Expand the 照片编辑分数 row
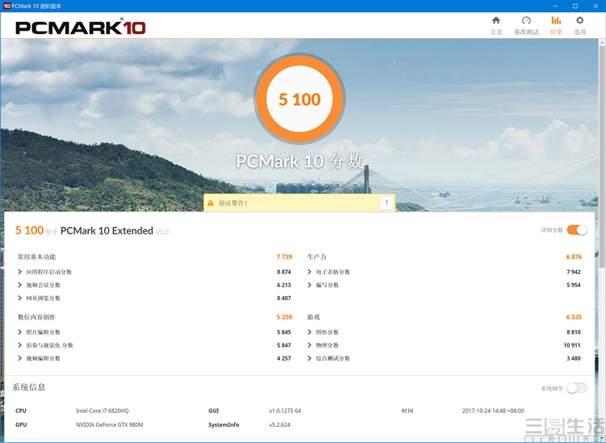Viewport: 606px width, 443px height. coord(19,332)
